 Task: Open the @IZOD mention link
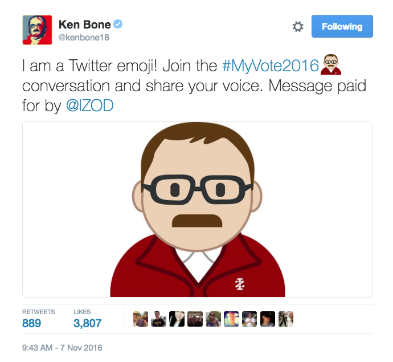pyautogui.click(x=90, y=105)
